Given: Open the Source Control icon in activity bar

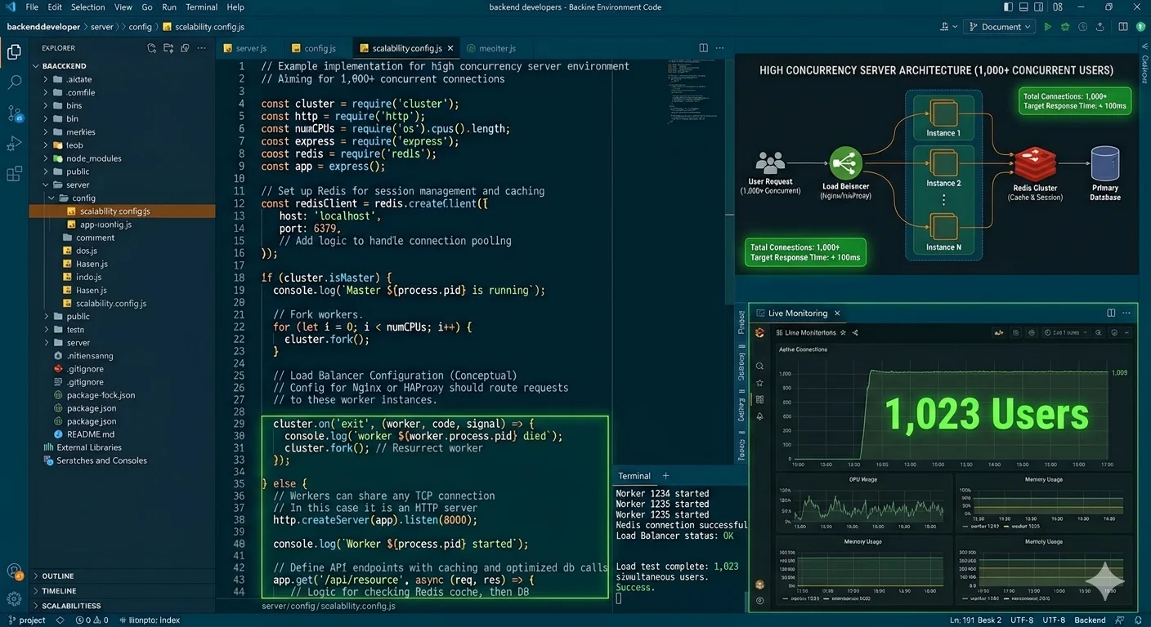Looking at the screenshot, I should [x=14, y=113].
